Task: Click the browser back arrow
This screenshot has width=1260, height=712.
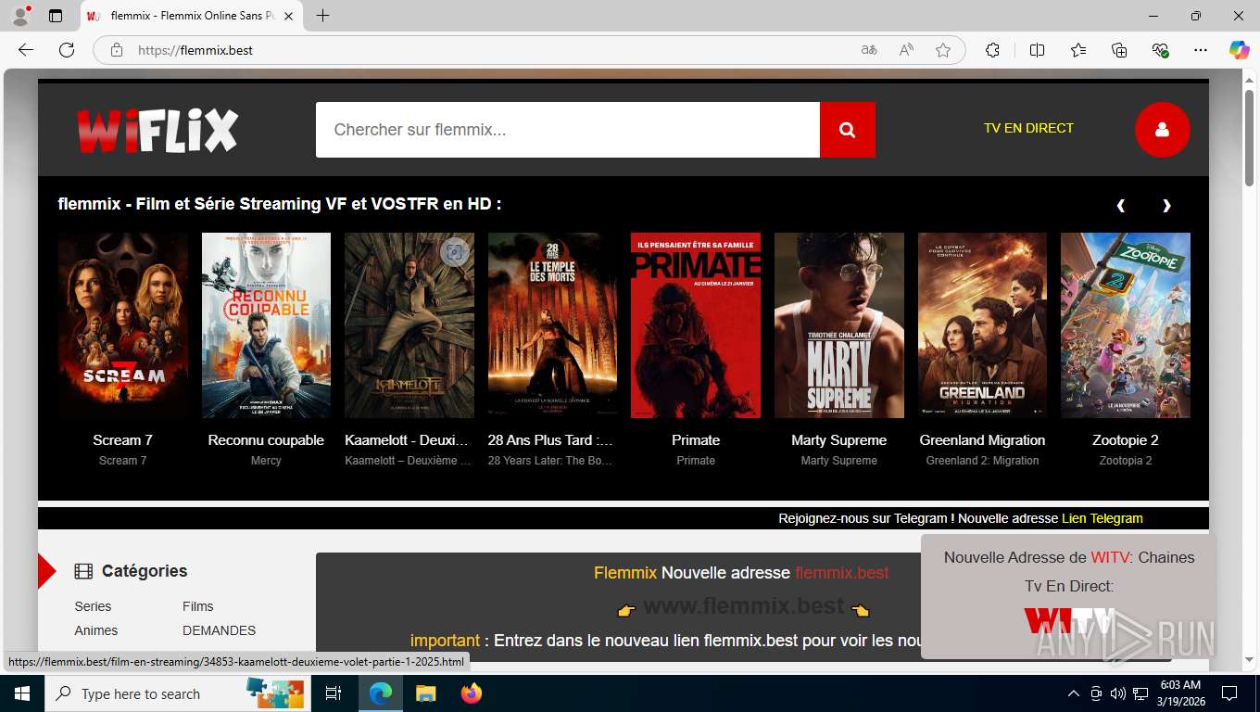Action: pos(26,50)
